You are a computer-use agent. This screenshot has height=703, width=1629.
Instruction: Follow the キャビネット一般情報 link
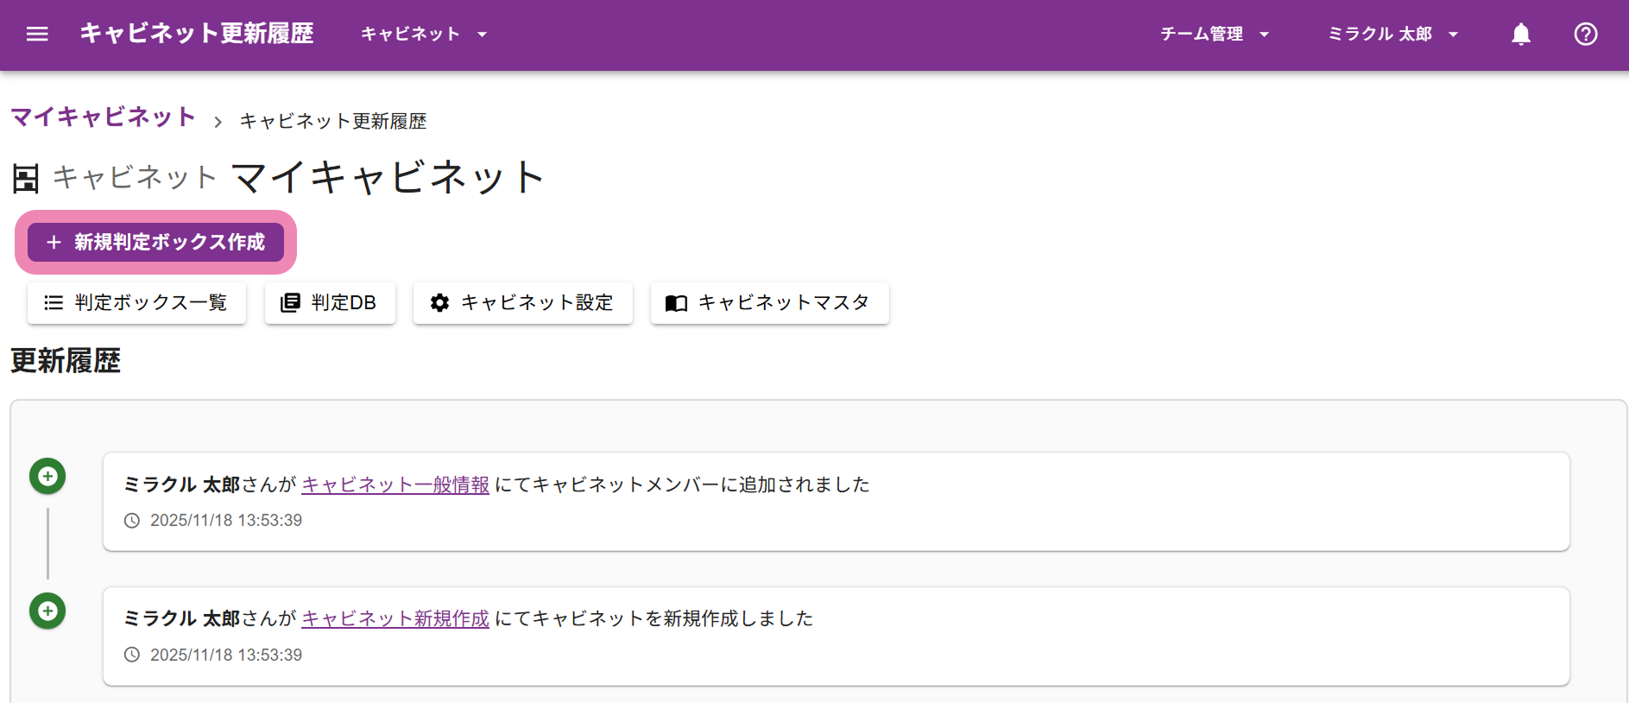coord(395,484)
